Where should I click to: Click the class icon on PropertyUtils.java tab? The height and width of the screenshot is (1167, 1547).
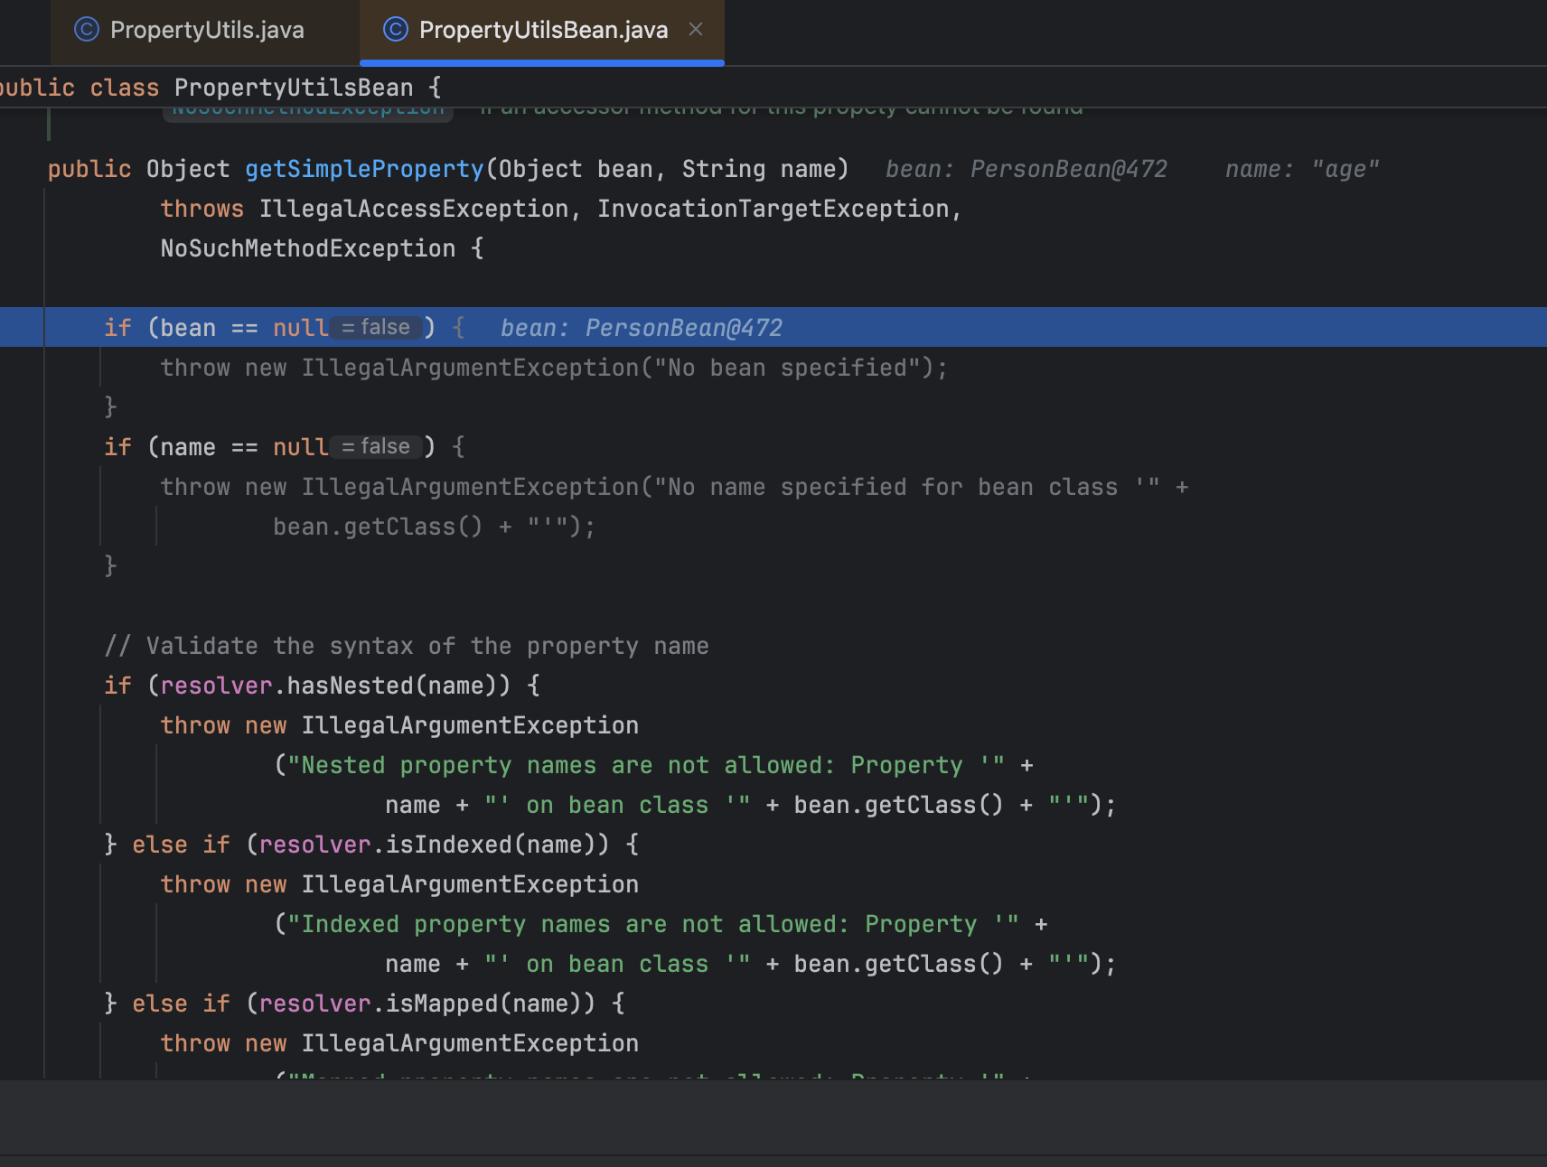click(x=87, y=30)
